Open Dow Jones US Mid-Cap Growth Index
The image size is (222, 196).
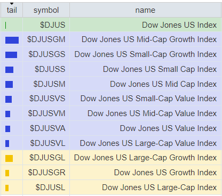click(149, 39)
